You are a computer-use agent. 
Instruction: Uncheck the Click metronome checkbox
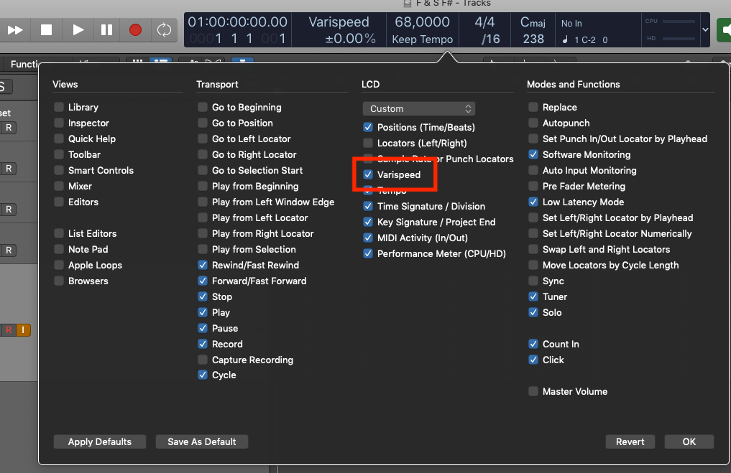[533, 360]
